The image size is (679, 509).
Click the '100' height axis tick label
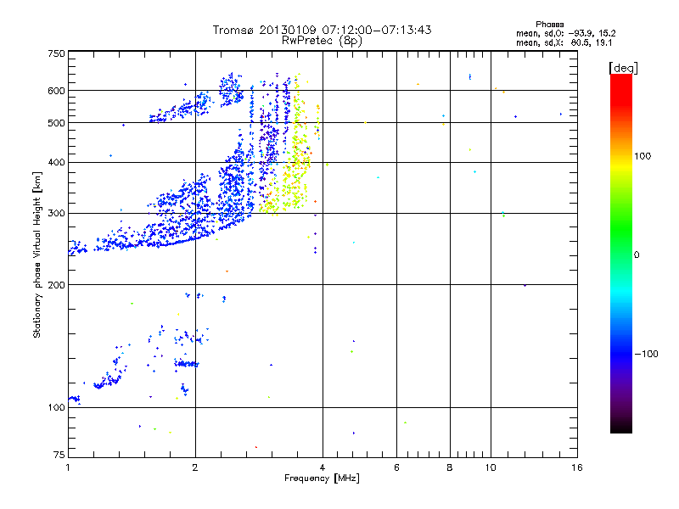coord(56,407)
